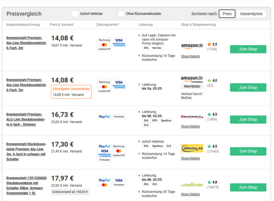Click the amazon.de shop logo

(x=192, y=46)
